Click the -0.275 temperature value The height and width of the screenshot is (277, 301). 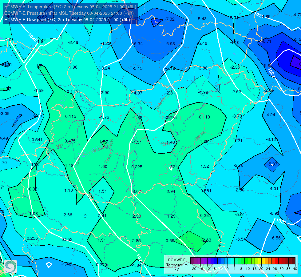(170, 118)
